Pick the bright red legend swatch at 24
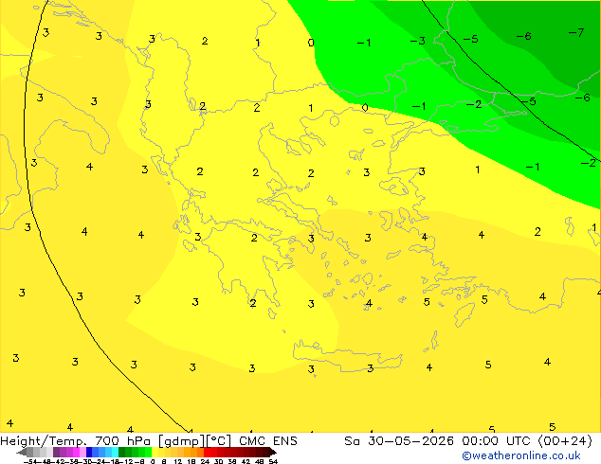Screen dimensions: 601x464 click(207, 452)
